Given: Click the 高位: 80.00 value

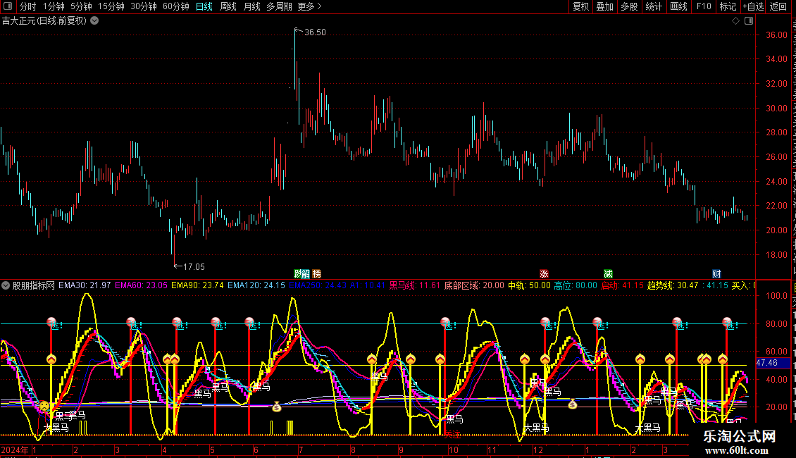Looking at the screenshot, I should click(576, 285).
